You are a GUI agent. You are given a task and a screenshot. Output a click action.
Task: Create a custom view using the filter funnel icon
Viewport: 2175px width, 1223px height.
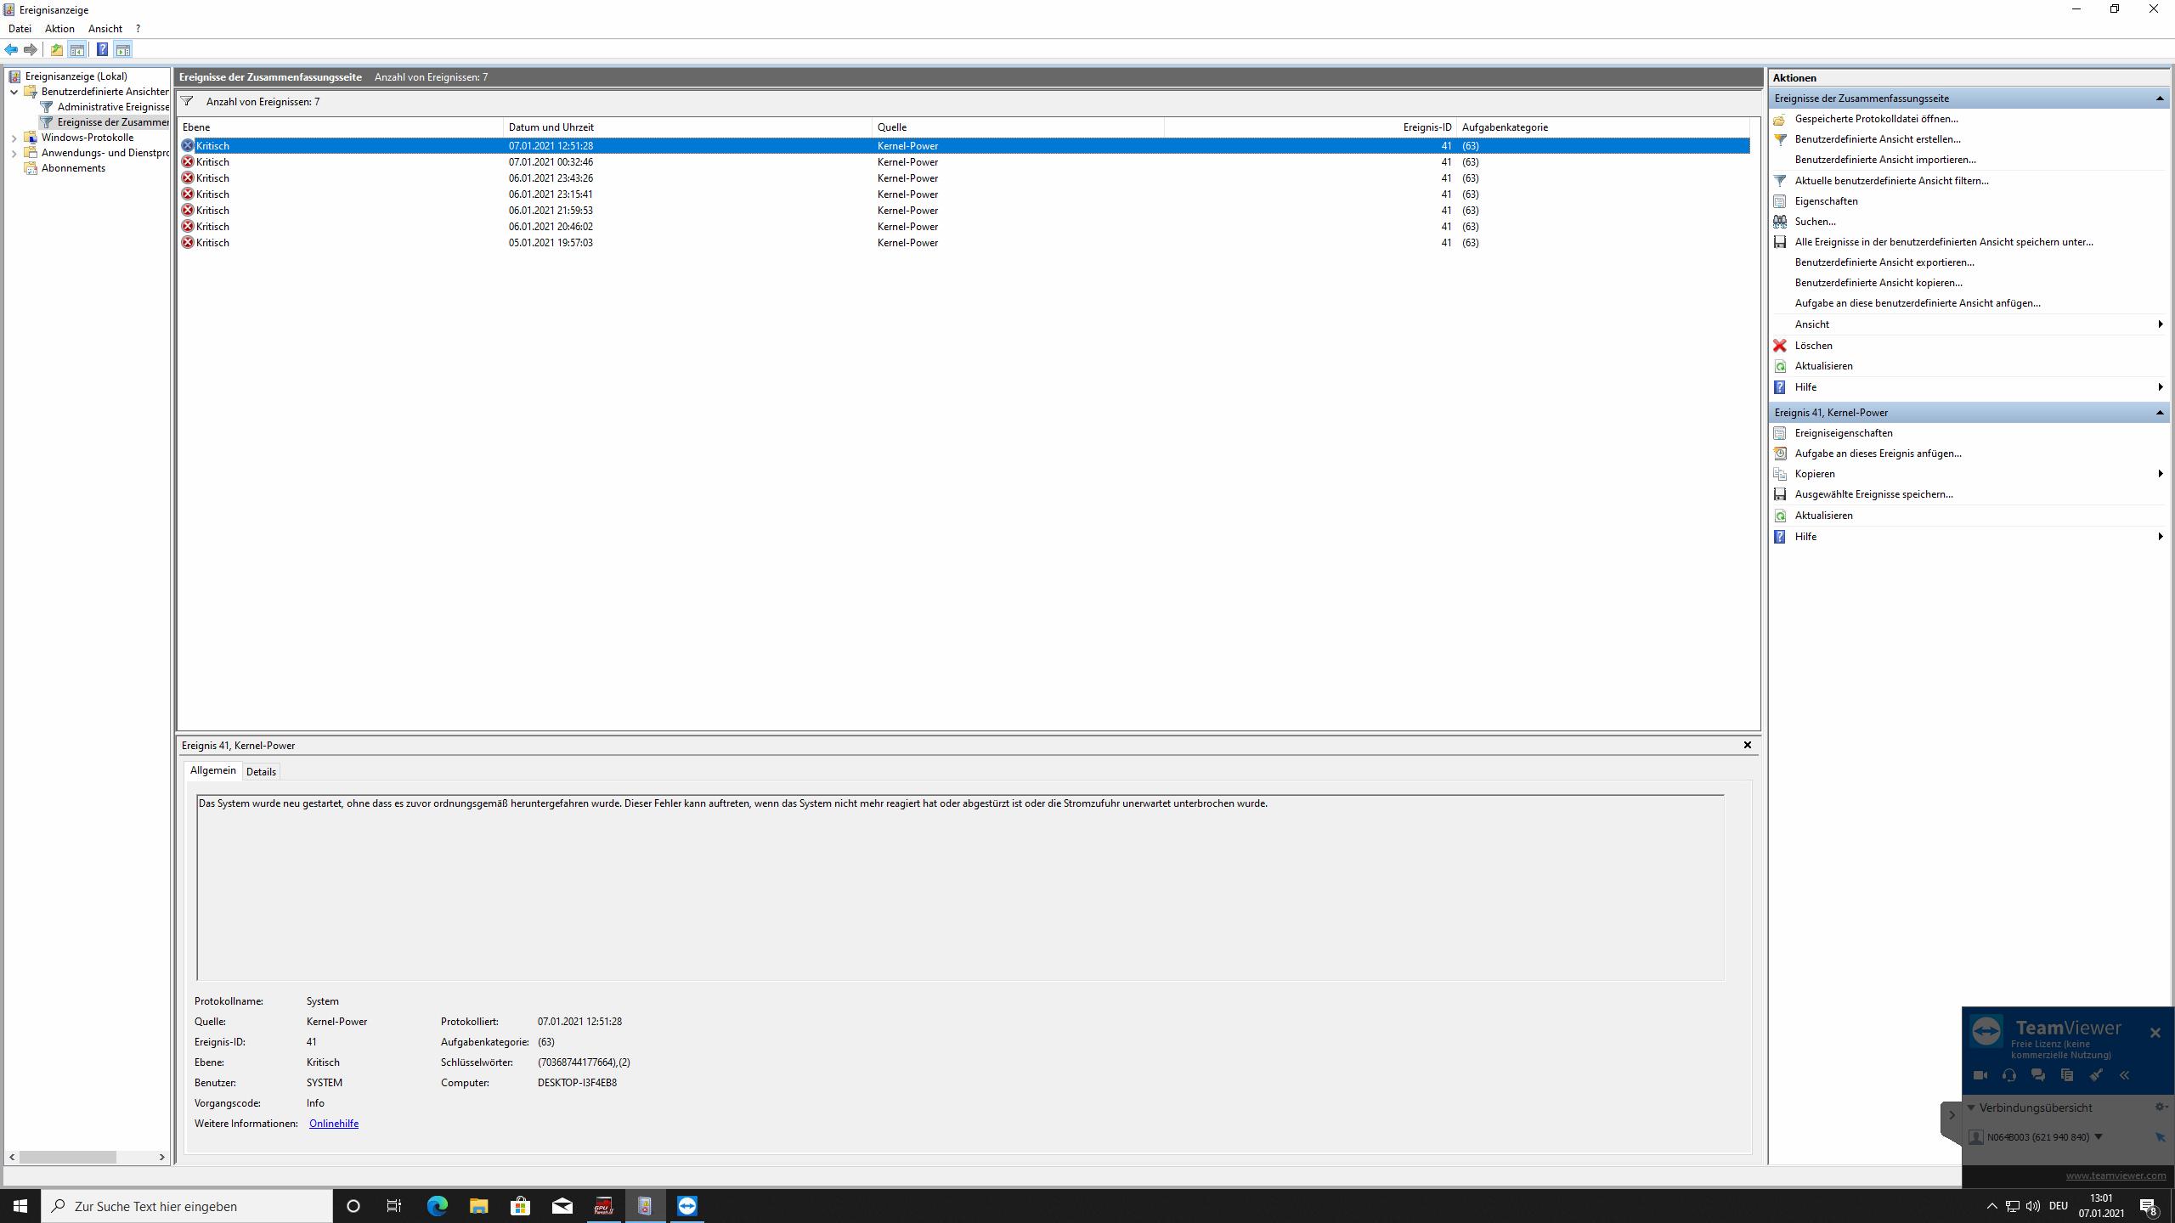(1781, 139)
